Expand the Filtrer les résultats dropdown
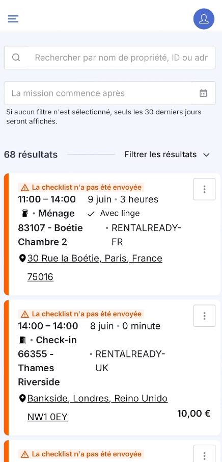Viewport: 222px width, 462px height. click(166, 155)
